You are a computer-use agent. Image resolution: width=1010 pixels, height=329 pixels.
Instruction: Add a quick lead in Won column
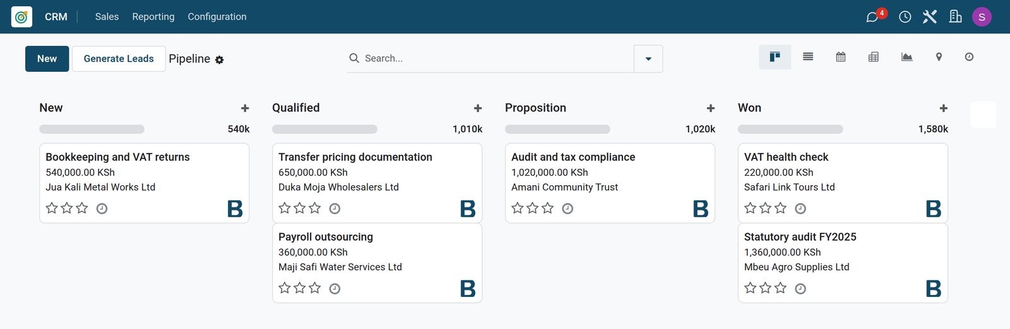point(944,108)
